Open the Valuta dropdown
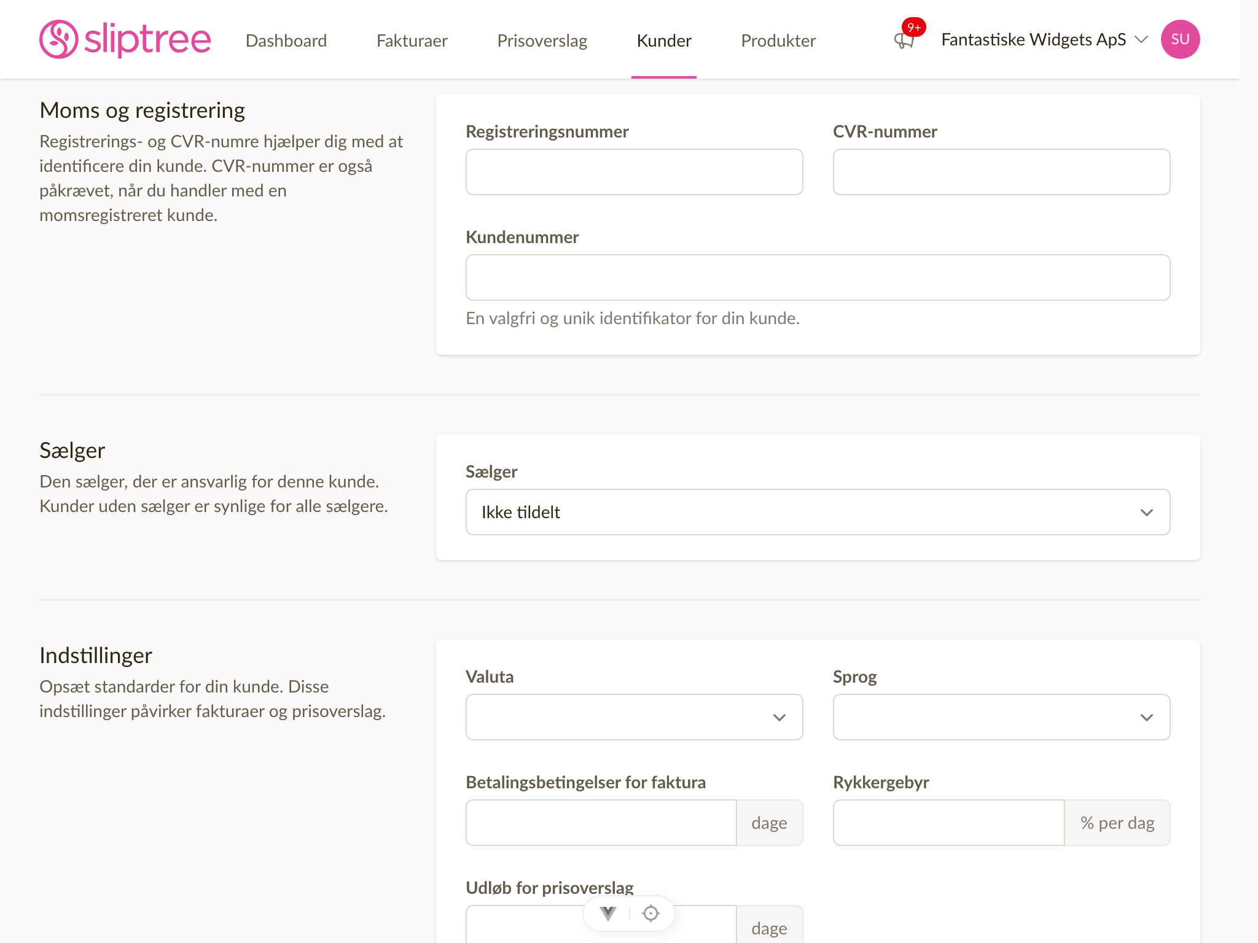Image resolution: width=1258 pixels, height=943 pixels. (634, 717)
